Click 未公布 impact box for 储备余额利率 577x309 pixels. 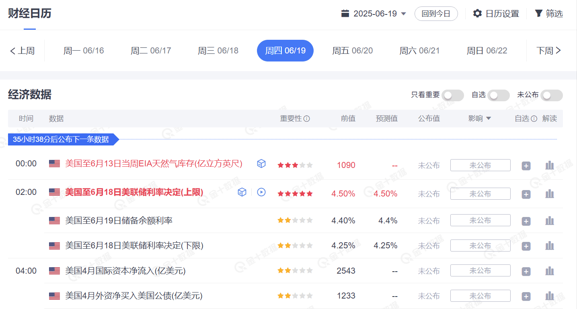pos(480,220)
